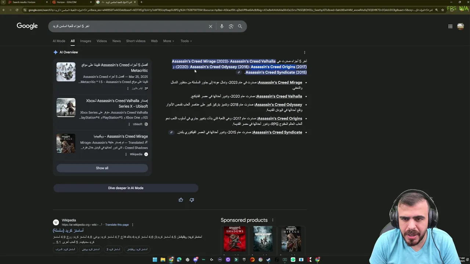Image resolution: width=470 pixels, height=264 pixels.
Task: Open Windows Start menu
Action: [x=155, y=260]
